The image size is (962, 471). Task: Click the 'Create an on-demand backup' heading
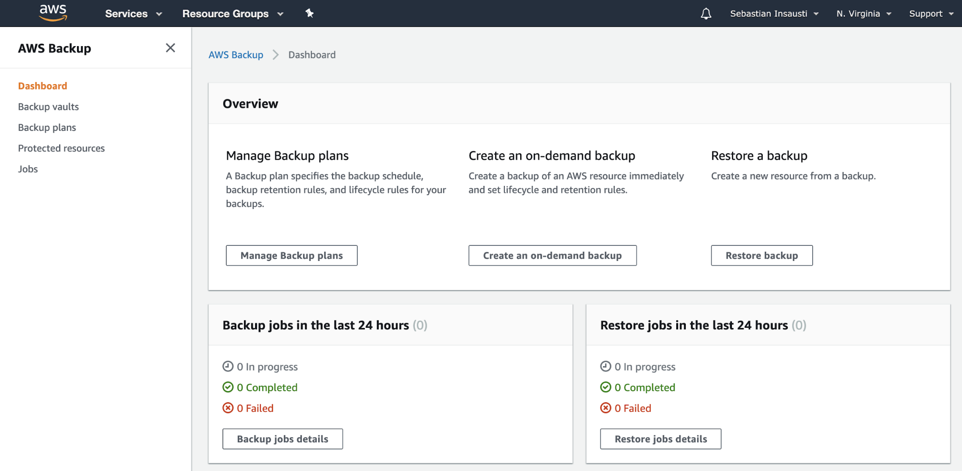pos(552,156)
